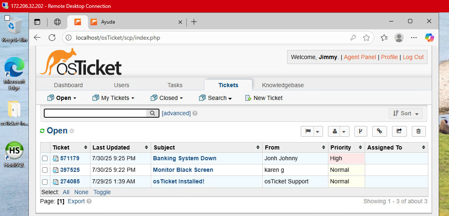Sort by the Priority column header
449x216 pixels.
click(x=346, y=147)
